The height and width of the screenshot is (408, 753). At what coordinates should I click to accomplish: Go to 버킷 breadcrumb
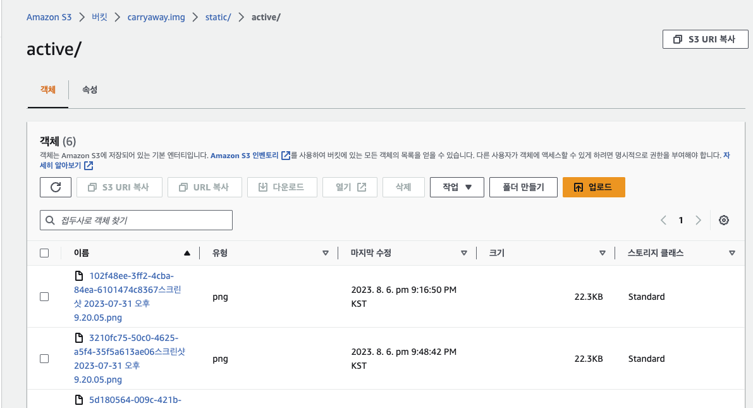click(99, 17)
